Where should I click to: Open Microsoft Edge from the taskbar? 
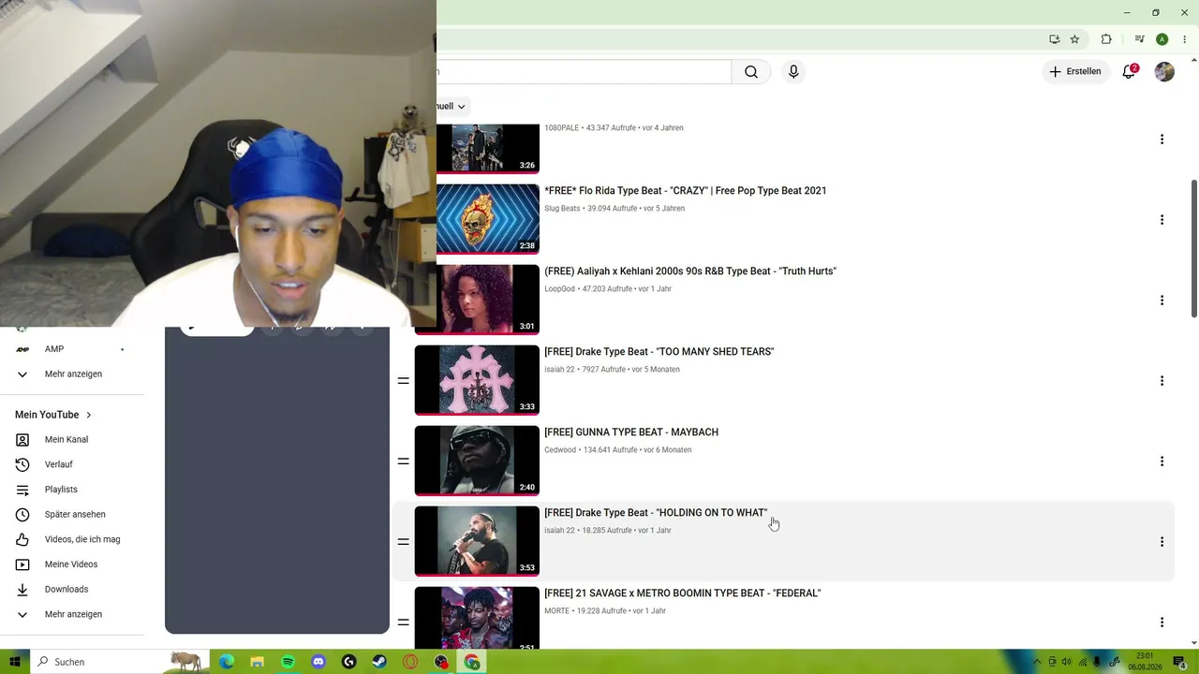(x=227, y=662)
